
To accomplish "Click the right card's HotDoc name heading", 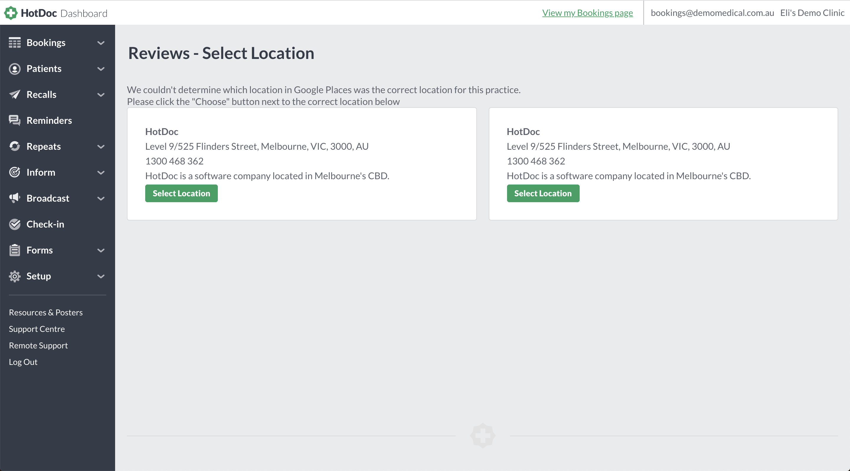I will coord(523,131).
